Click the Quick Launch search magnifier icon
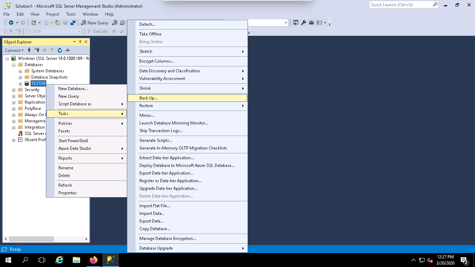This screenshot has width=475, height=267. (435, 5)
